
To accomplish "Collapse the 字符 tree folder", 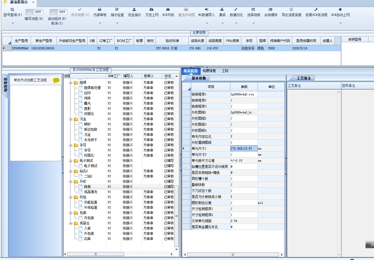I will [71, 145].
